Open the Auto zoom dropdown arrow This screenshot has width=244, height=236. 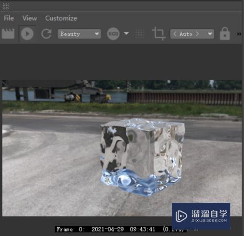tap(210, 34)
